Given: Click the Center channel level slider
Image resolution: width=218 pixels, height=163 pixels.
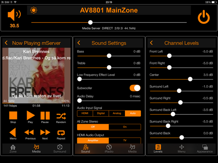Looking at the screenshot, I should 182,79.
